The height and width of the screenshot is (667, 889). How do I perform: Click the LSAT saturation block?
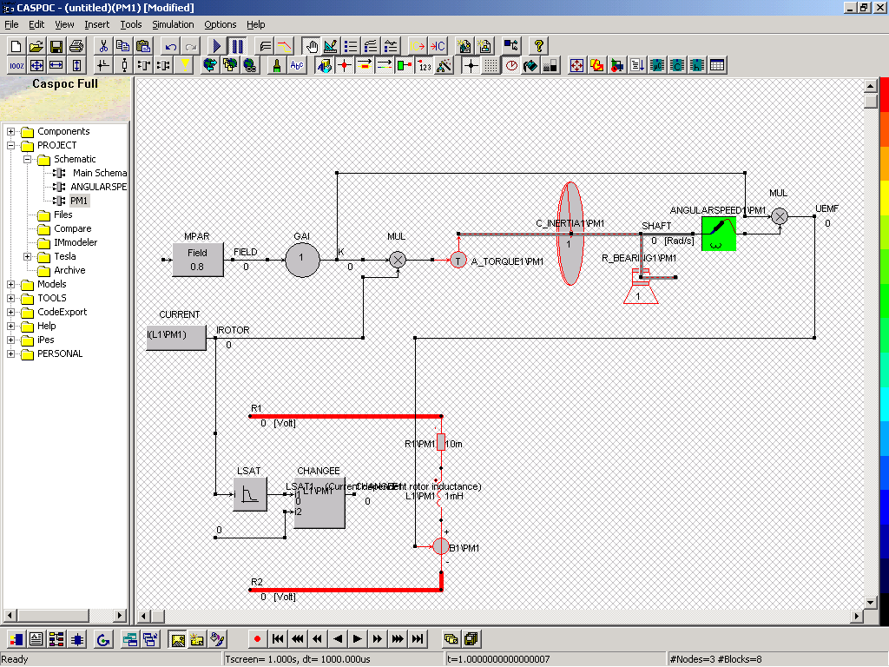[x=250, y=494]
